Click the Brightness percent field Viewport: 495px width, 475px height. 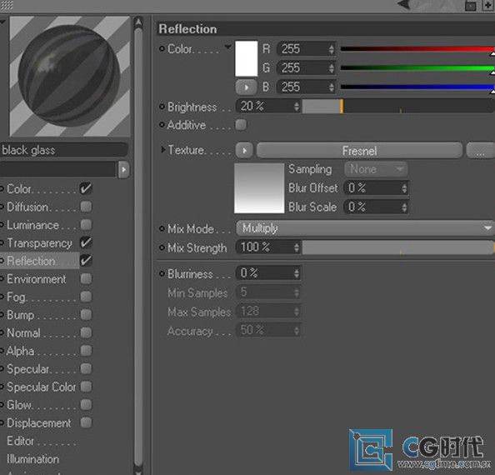point(268,107)
